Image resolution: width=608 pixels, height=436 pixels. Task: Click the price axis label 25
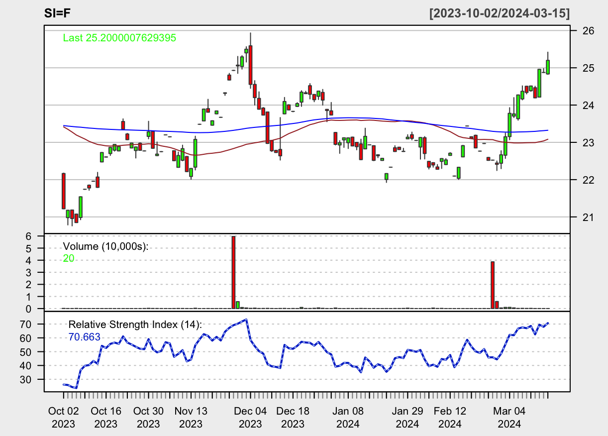tap(589, 68)
